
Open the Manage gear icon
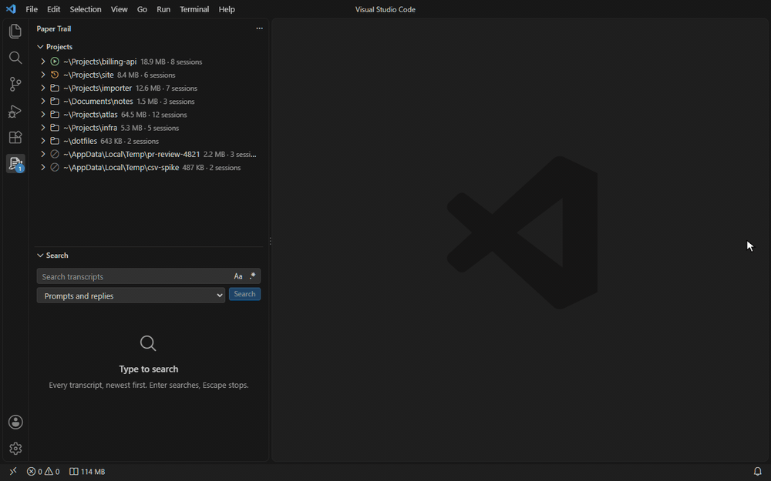pyautogui.click(x=15, y=449)
